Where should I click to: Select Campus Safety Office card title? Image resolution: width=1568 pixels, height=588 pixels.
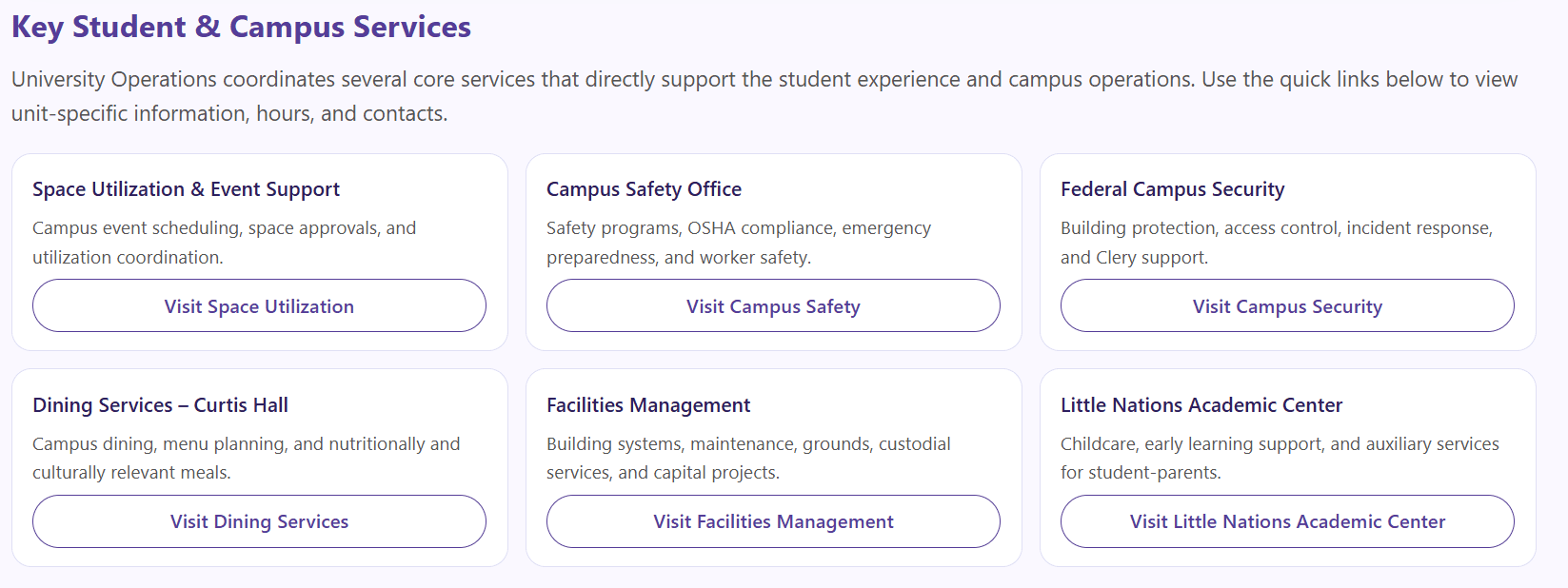[x=644, y=189]
